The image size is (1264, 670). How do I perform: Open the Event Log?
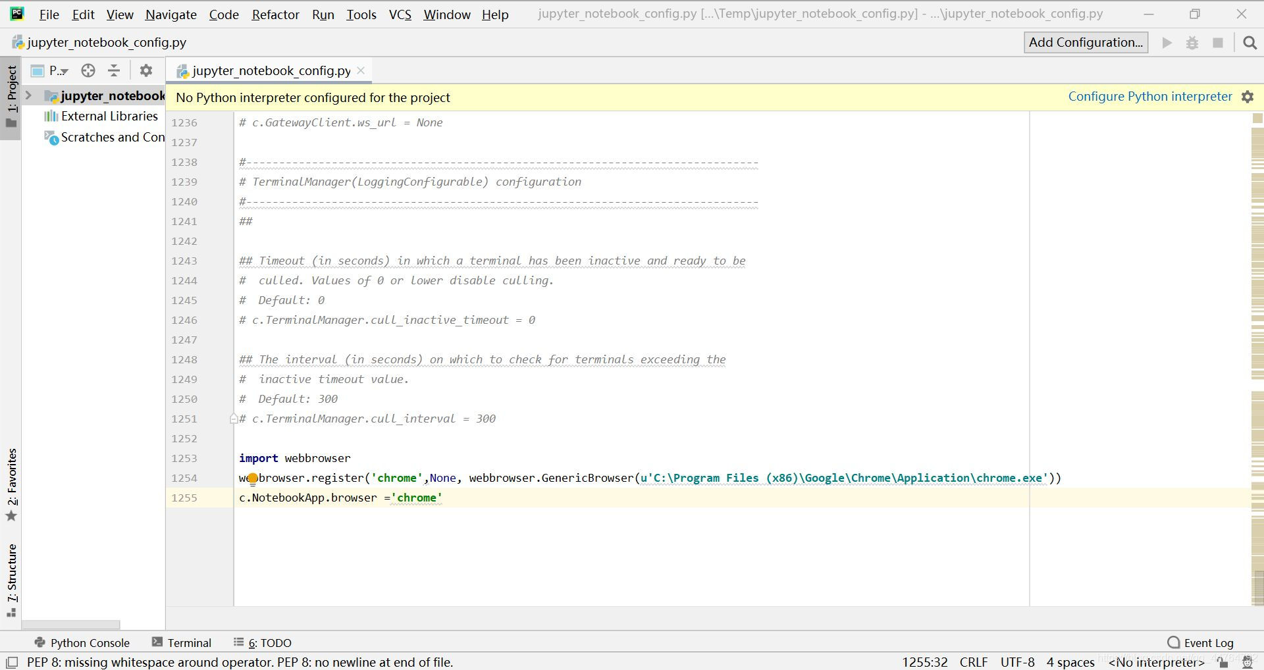click(1200, 643)
